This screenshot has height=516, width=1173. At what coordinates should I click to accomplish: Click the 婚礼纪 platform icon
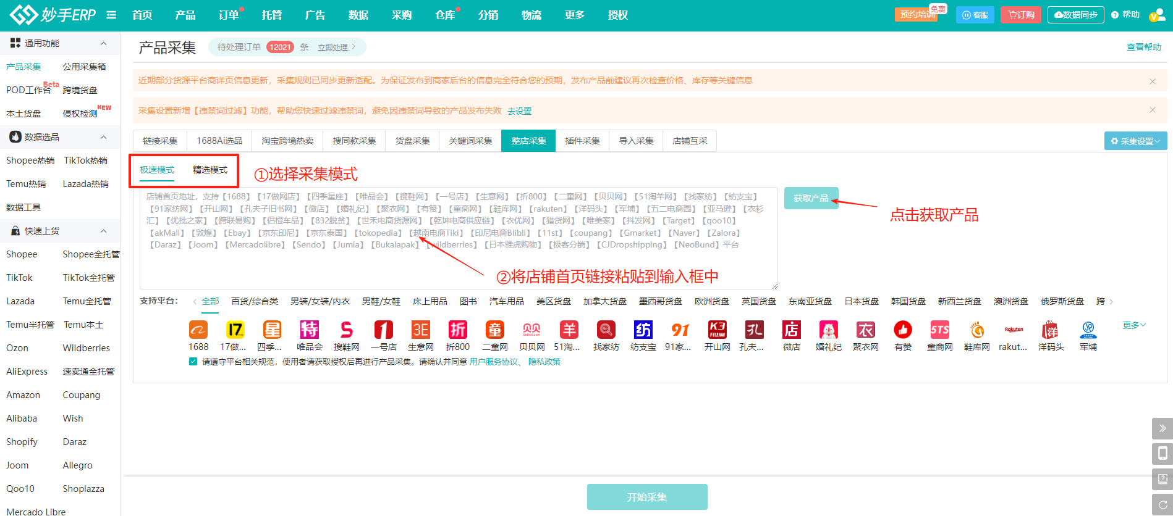point(828,330)
